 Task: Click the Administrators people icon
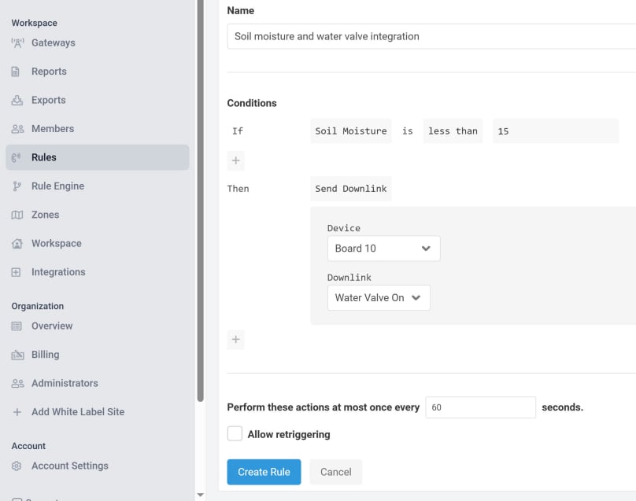tap(17, 384)
